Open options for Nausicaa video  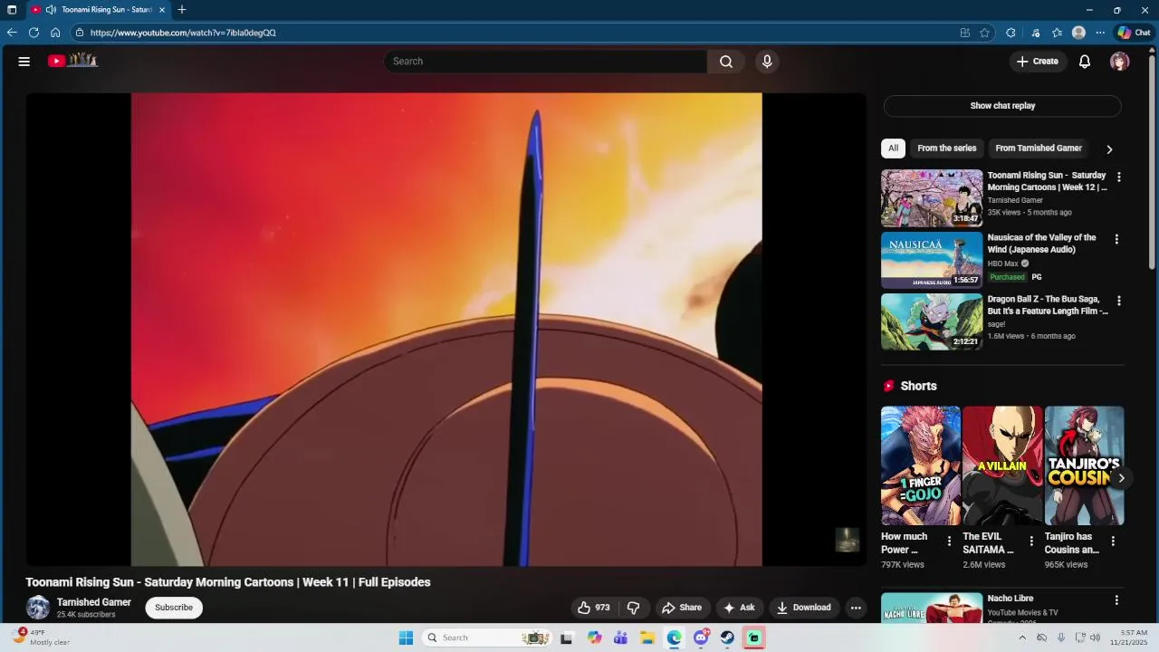click(x=1116, y=239)
